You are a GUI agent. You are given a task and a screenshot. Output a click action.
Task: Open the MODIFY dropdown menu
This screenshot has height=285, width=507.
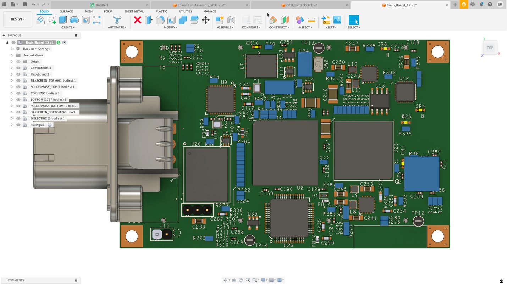170,27
